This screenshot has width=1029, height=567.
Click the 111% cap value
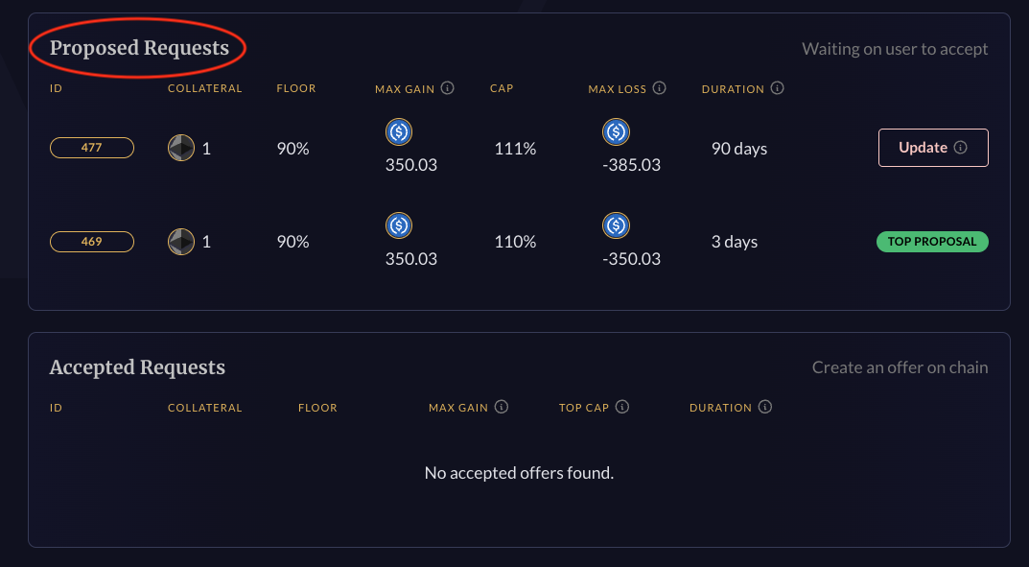(x=515, y=149)
